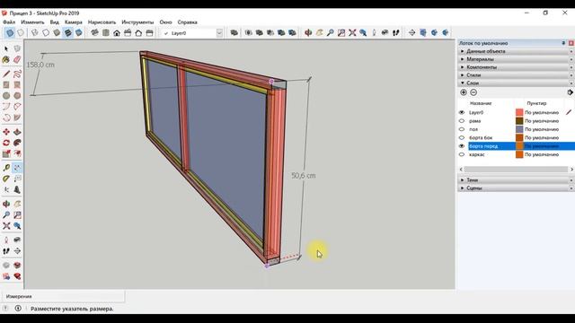
Task: Click the Layer0 color swatch
Action: pyautogui.click(x=519, y=112)
